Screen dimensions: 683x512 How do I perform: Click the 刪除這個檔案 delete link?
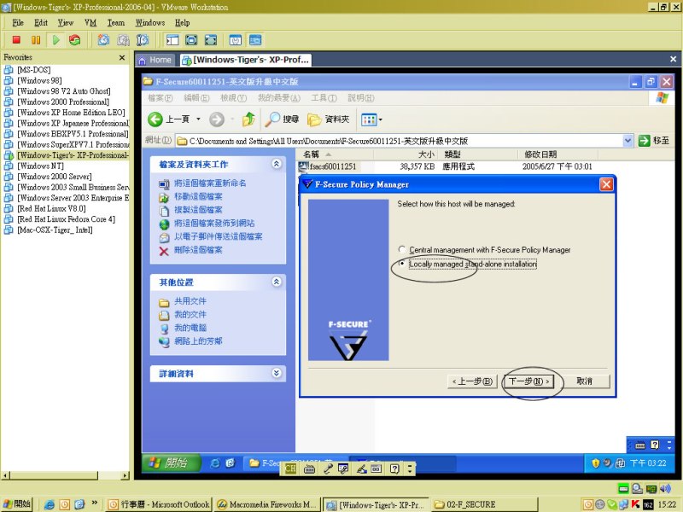pos(198,250)
